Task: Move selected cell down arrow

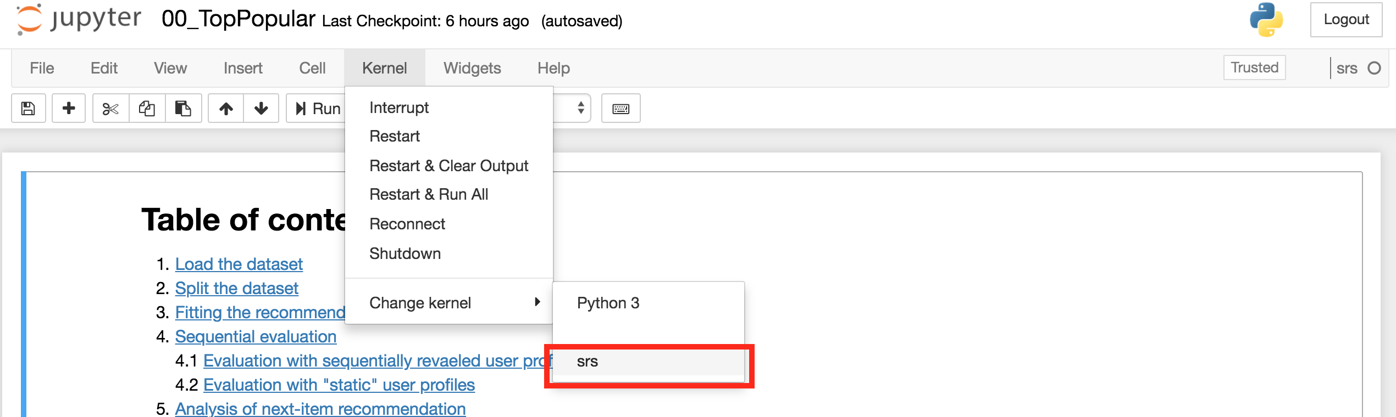Action: [261, 108]
